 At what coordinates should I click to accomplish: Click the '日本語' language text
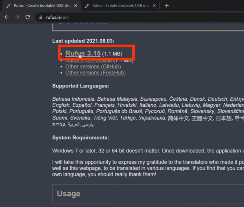coord(224,118)
